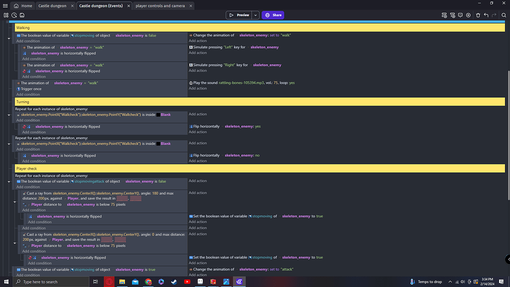Open File Explorer from the taskbar
Viewport: 510px width, 287px height.
122,282
